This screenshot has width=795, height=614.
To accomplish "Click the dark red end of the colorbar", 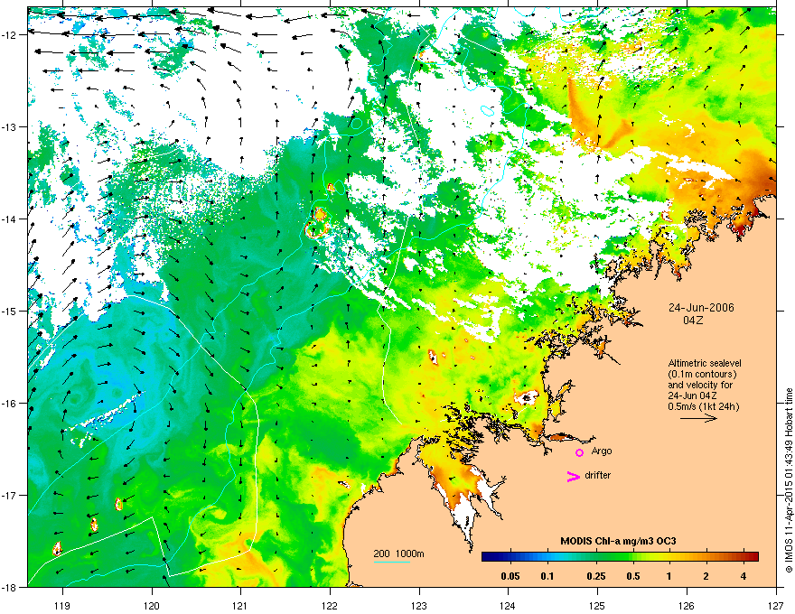I will click(x=753, y=556).
